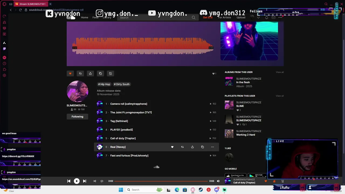
Task: Open more options for Real [Navey]
Action: [213, 147]
